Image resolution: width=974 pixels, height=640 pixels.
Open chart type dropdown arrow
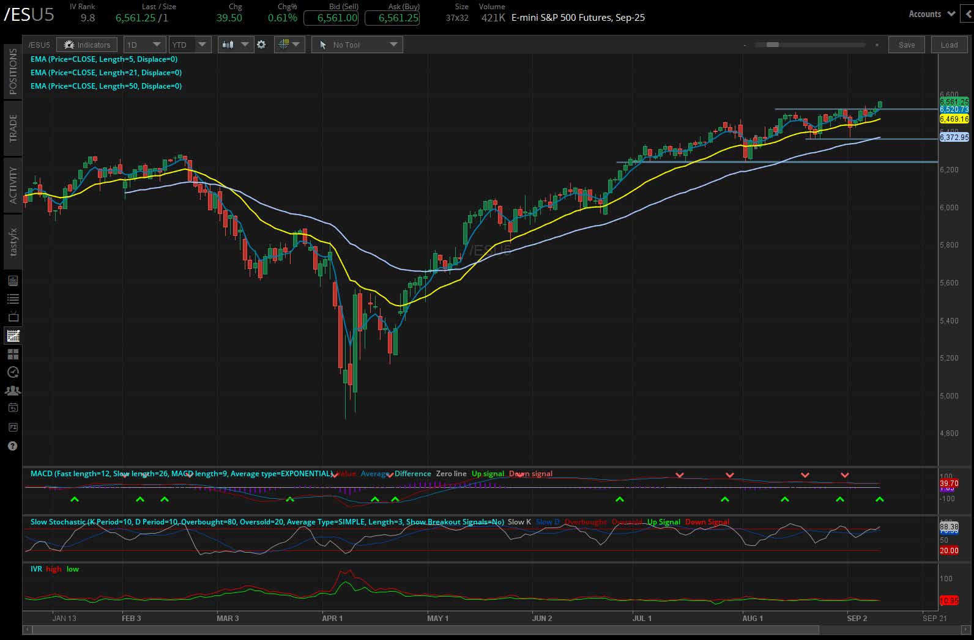[x=245, y=45]
